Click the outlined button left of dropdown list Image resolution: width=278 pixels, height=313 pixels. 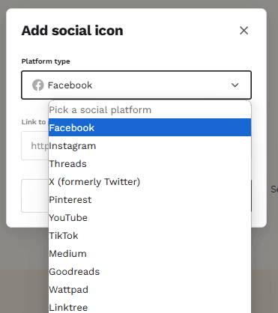point(35,195)
